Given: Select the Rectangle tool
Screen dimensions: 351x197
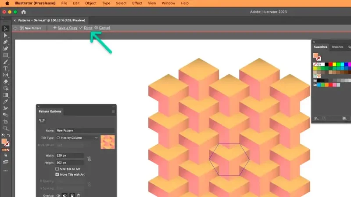Looking at the screenshot, I should click(5, 55).
